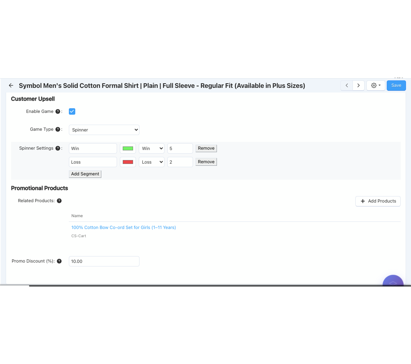The width and height of the screenshot is (411, 364).
Task: Open the 100% Cotton Bow Co-ord Set link
Action: pos(123,228)
